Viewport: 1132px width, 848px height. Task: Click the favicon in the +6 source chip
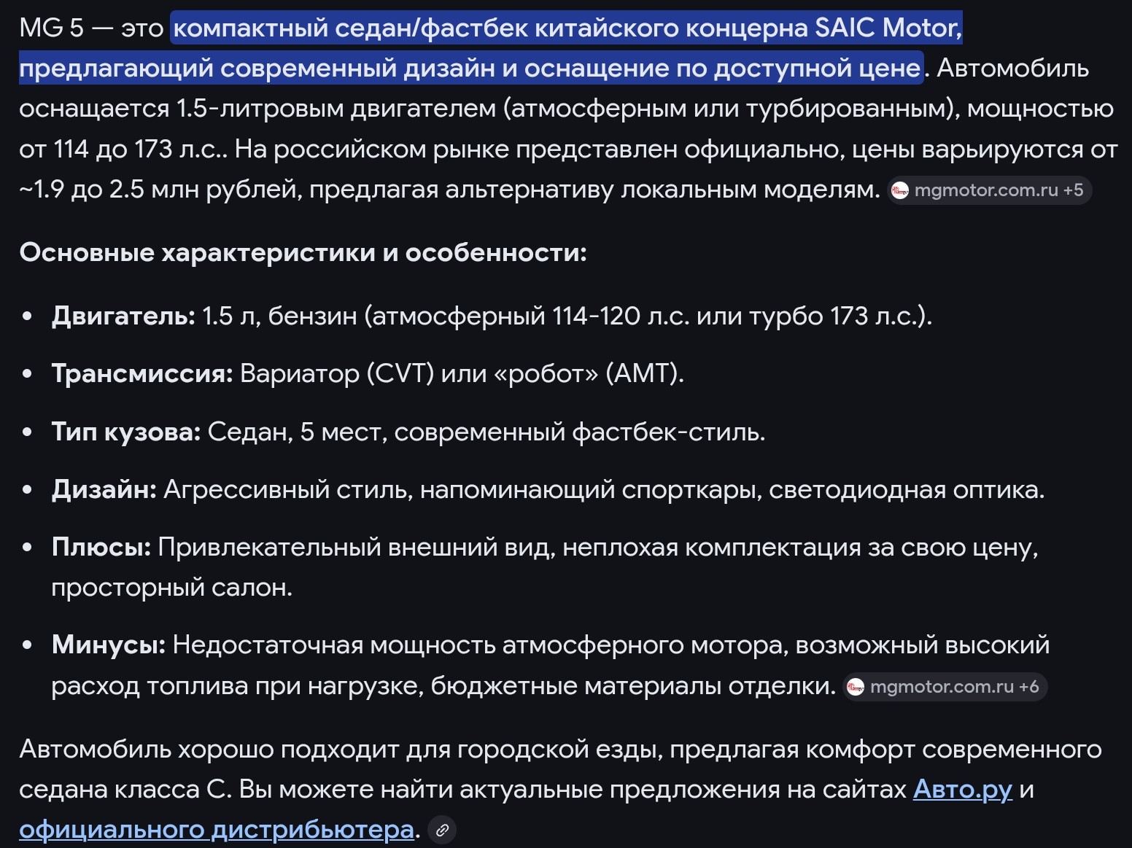coord(856,687)
